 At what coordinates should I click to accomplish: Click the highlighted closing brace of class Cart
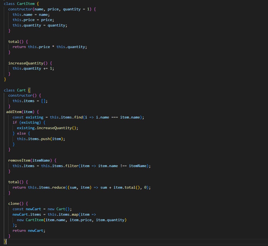coord(5,241)
